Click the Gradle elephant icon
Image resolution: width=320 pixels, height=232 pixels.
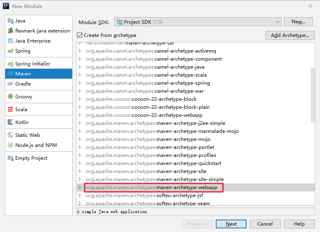pos(10,84)
